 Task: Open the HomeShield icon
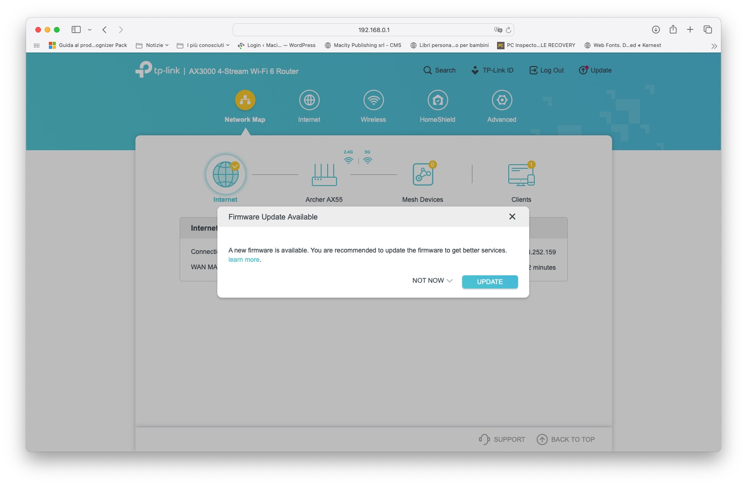coord(438,100)
